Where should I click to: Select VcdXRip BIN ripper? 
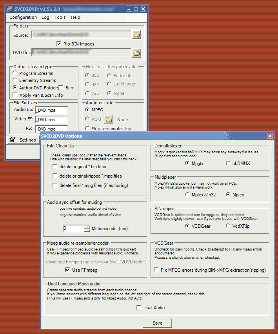pyautogui.click(x=228, y=226)
